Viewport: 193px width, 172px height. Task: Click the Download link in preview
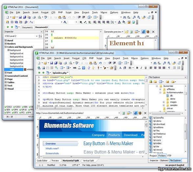pyautogui.click(x=131, y=135)
